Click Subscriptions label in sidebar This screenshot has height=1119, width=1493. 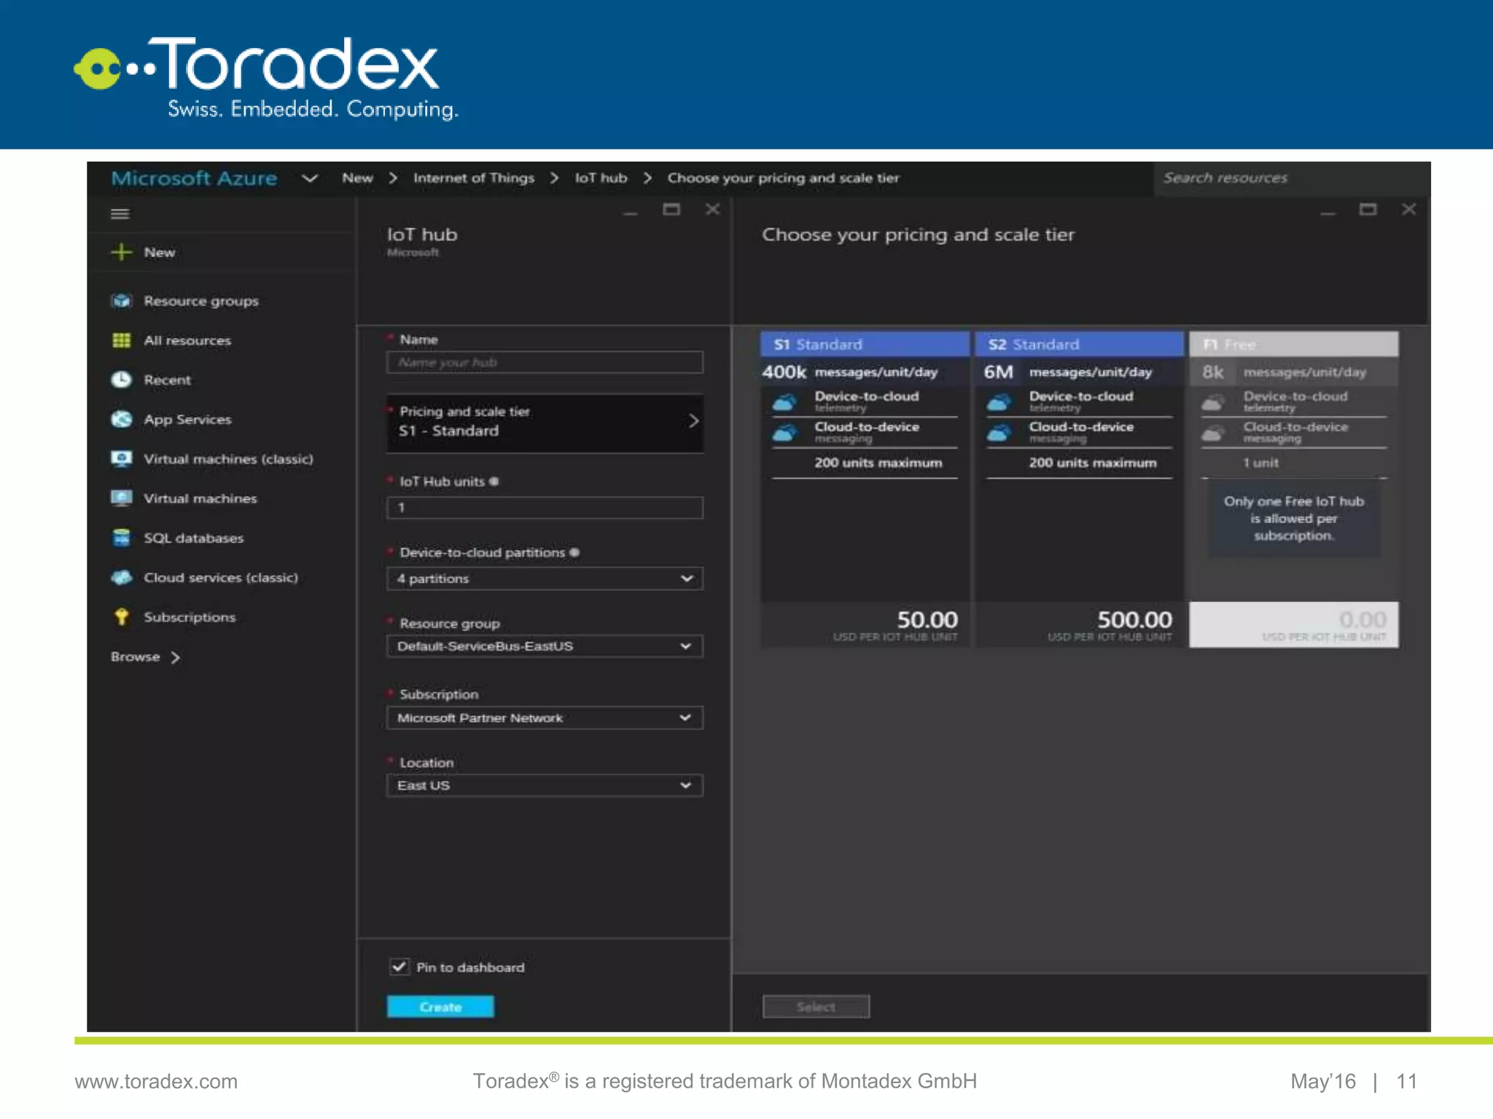pos(190,617)
